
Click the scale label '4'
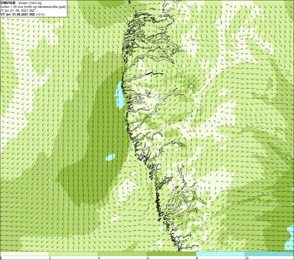tap(99, 258)
